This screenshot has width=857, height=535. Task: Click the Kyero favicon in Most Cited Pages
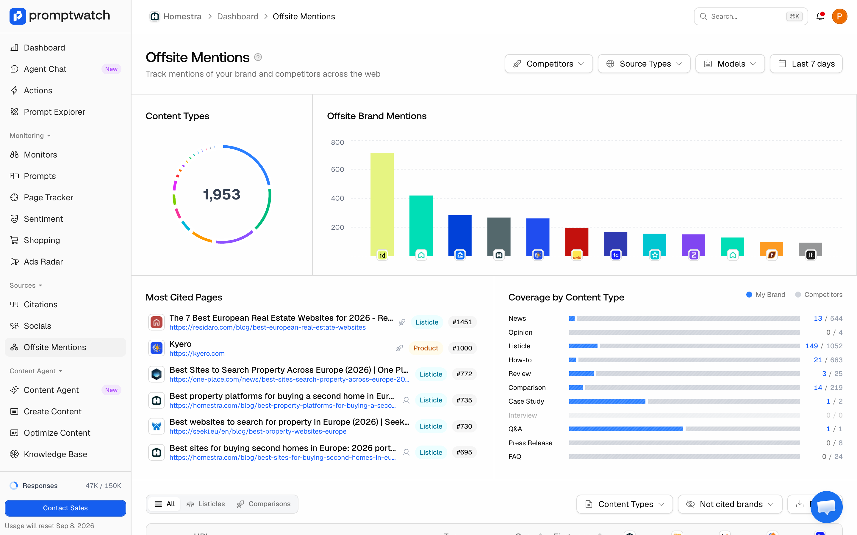click(x=157, y=348)
